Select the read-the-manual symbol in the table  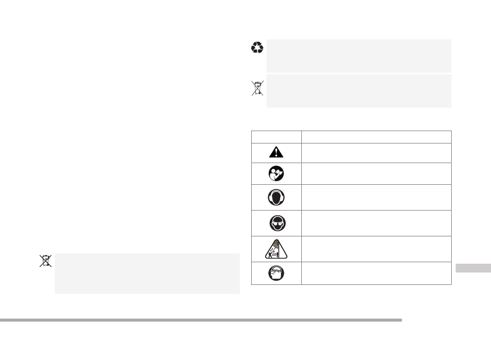[x=276, y=173]
